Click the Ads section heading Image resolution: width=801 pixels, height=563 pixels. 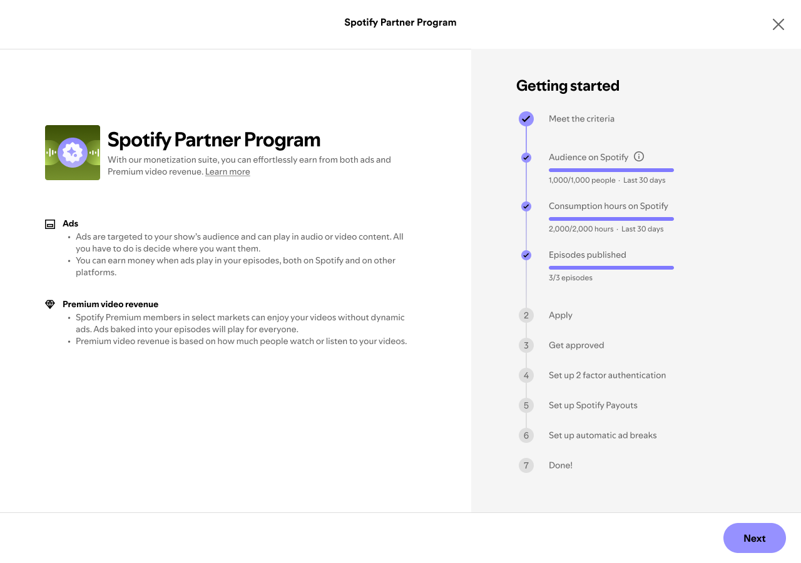pyautogui.click(x=70, y=223)
